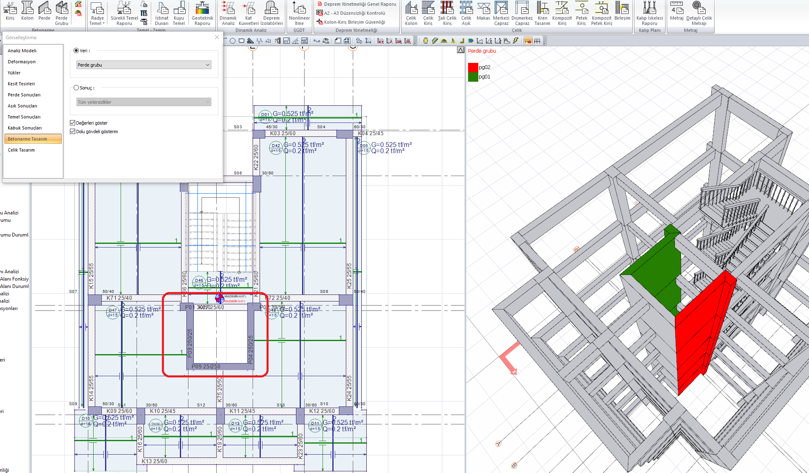Screen dimensions: 809x473
Task: Select the Sonuç radio button
Action: click(x=76, y=88)
